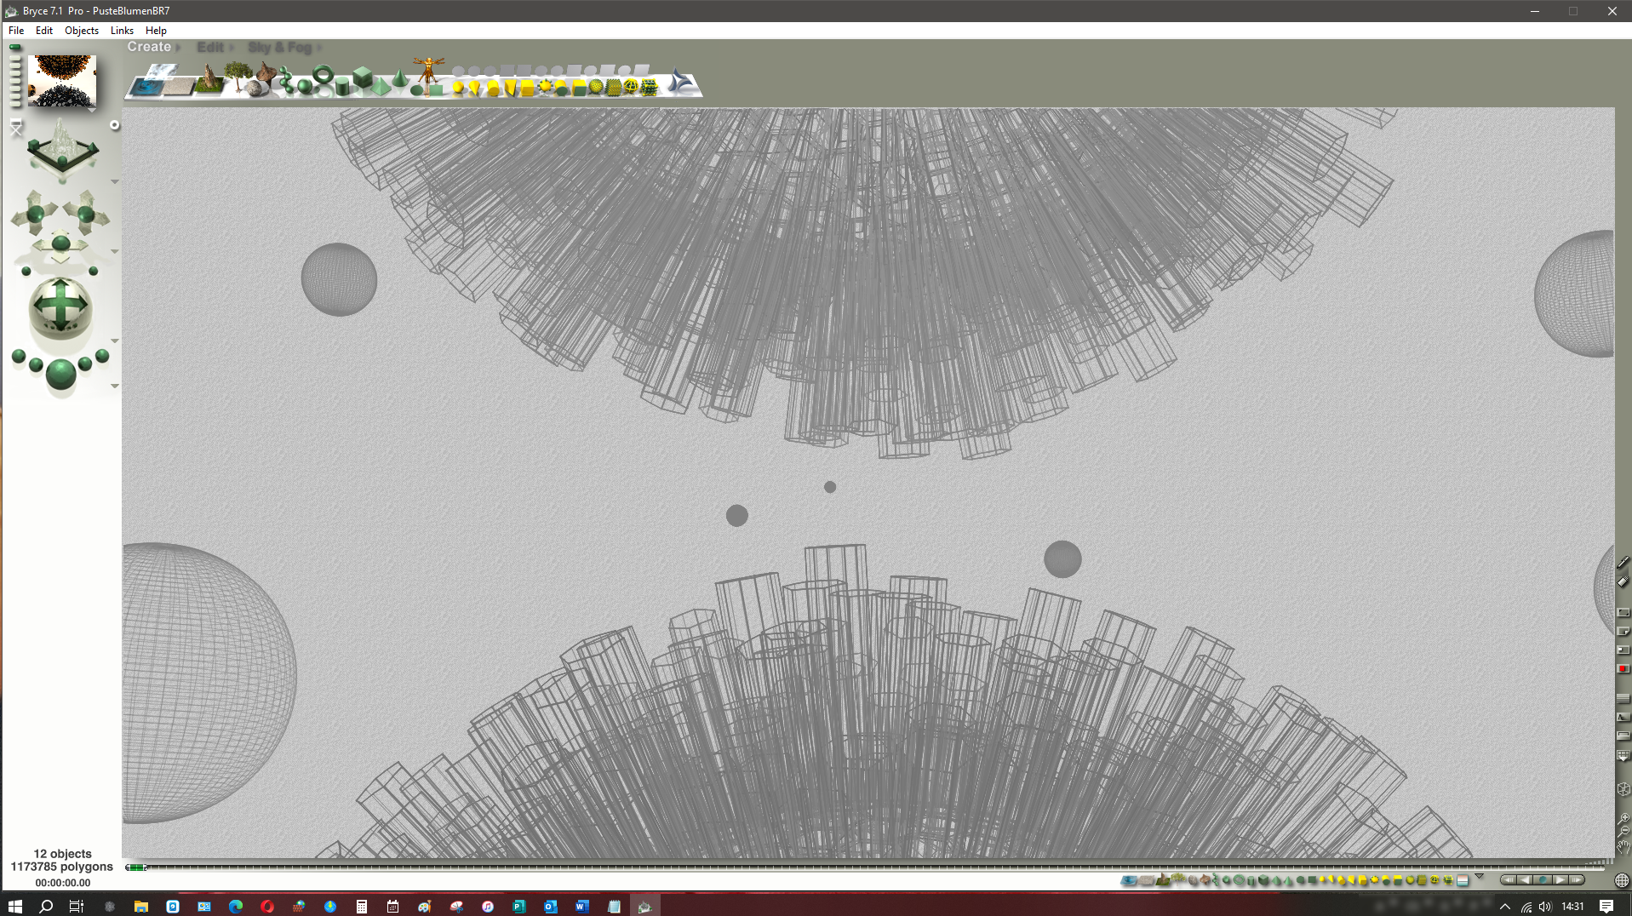The image size is (1632, 916).
Task: Select all terrains via bottom selection palette
Action: 1163,880
